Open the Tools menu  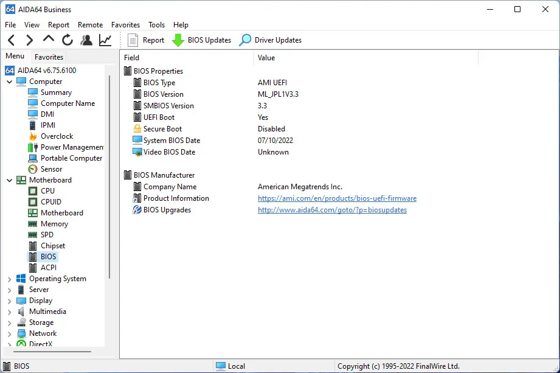pos(156,25)
